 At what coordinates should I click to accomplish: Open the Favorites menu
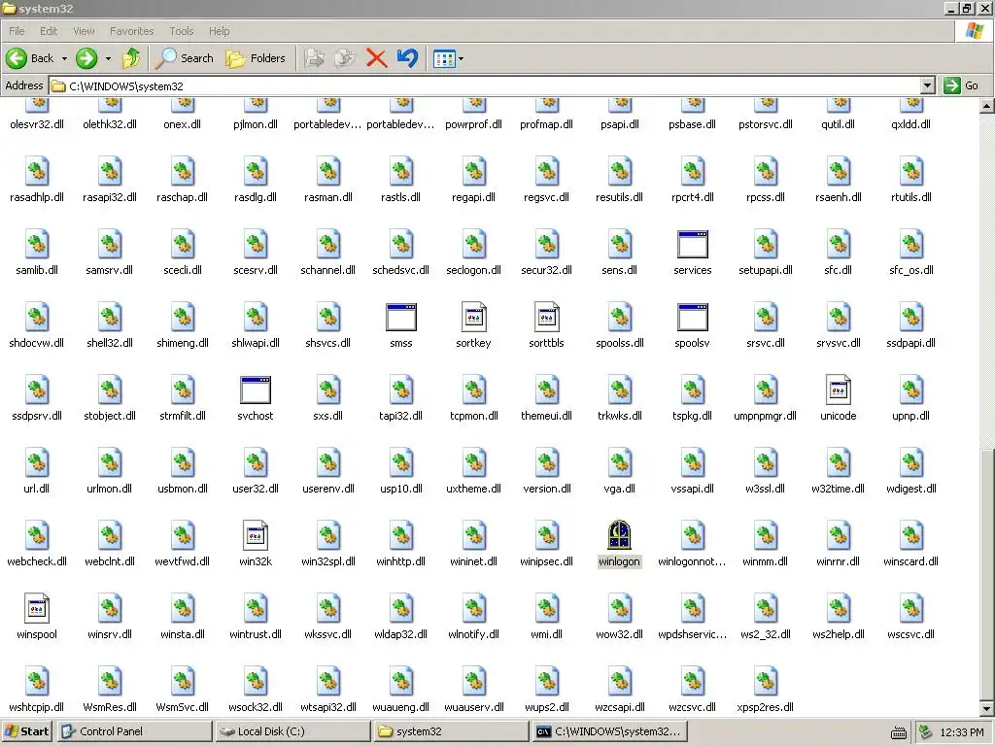pos(131,31)
